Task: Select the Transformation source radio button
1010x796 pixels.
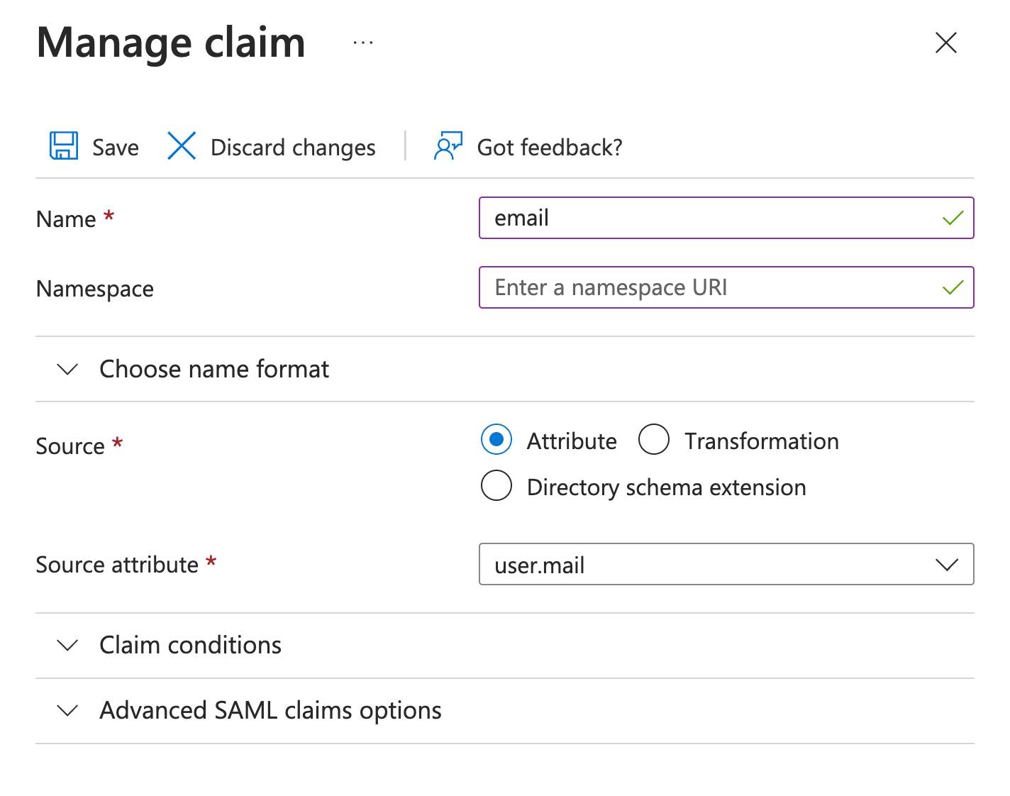Action: 654,440
